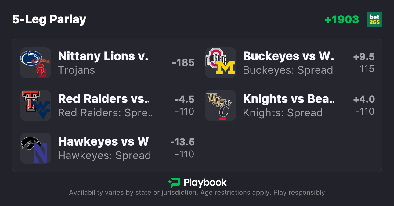Click the green Playbook logo icon
Viewport: 394px width, 206px height.
(x=174, y=183)
